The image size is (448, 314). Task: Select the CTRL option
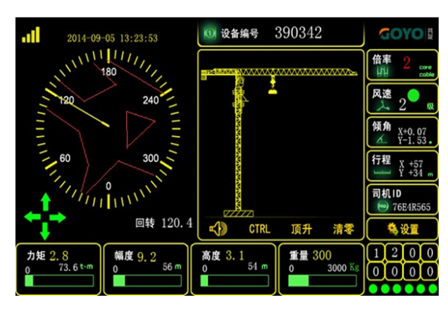click(259, 229)
